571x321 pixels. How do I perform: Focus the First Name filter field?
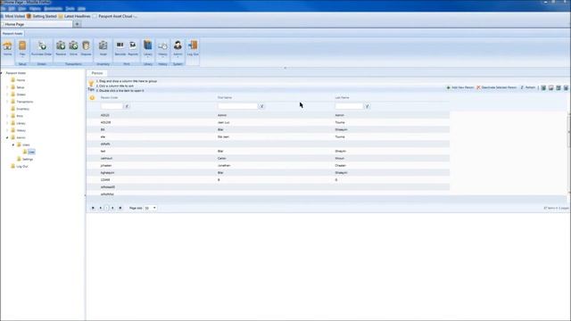coord(238,106)
